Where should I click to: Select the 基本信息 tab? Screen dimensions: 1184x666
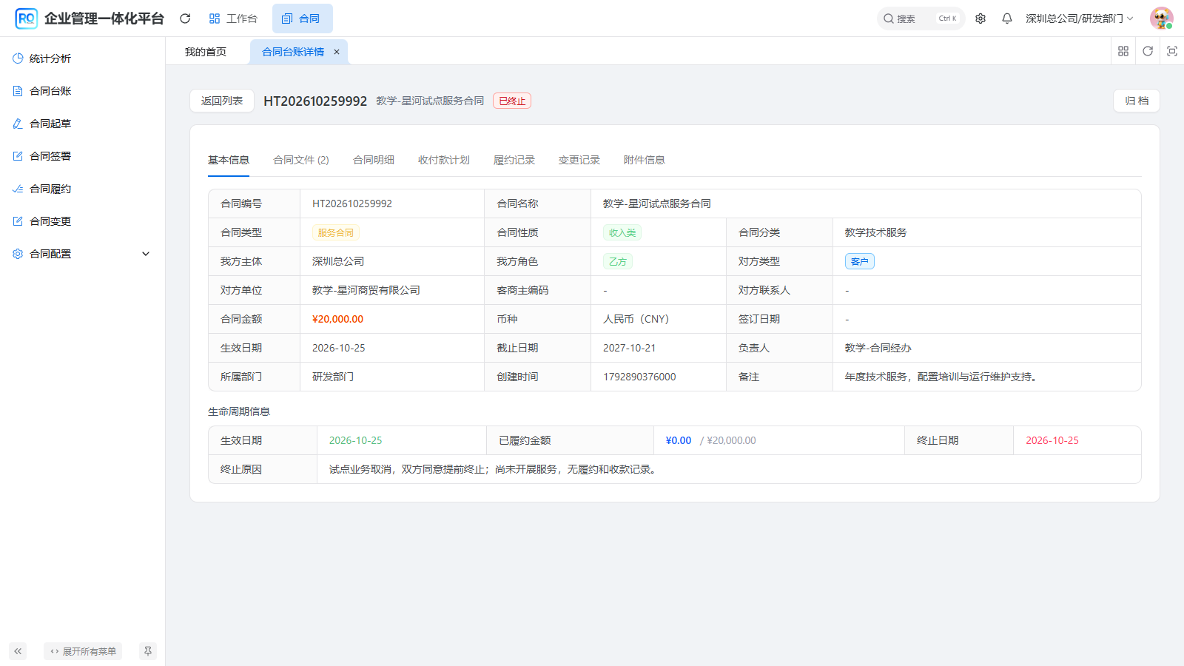pos(229,160)
